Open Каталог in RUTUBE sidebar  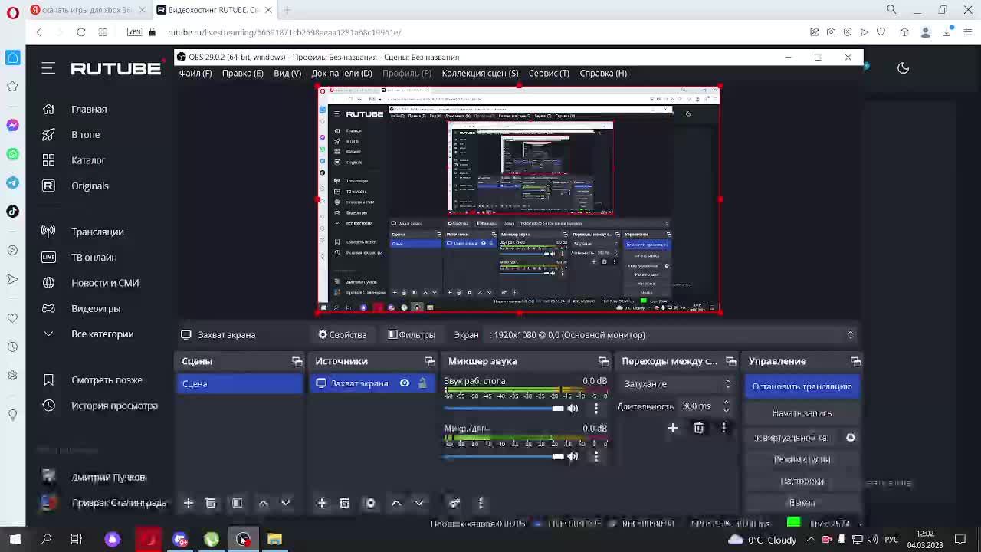click(88, 160)
